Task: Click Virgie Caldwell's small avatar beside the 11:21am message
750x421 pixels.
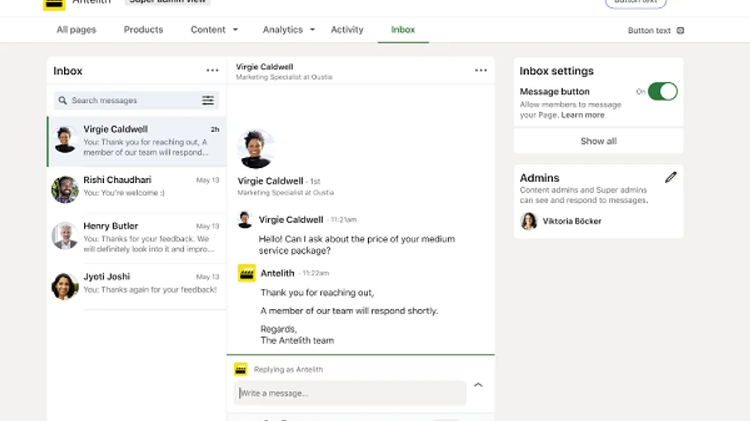Action: (246, 220)
